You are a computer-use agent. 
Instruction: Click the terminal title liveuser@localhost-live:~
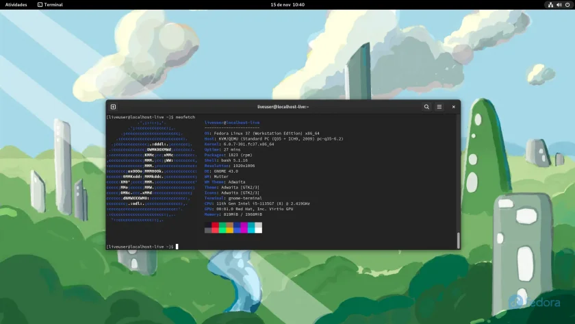point(283,107)
